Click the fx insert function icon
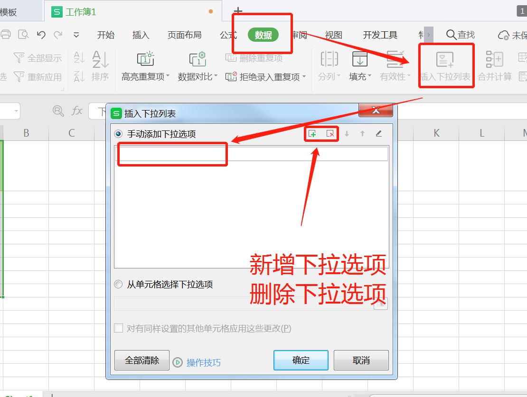The image size is (527, 397). pos(77,111)
